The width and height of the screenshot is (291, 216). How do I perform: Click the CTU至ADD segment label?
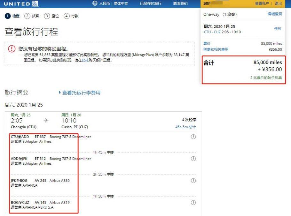click(x=20, y=137)
